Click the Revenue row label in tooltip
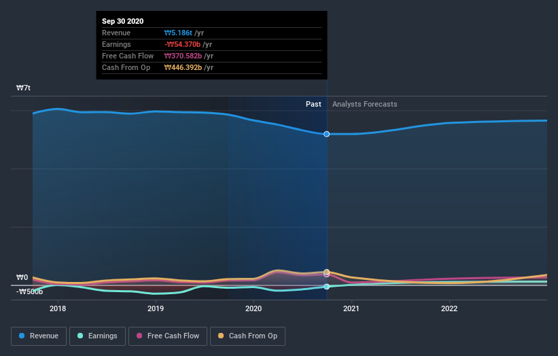This screenshot has height=356, width=558. pyautogui.click(x=116, y=33)
